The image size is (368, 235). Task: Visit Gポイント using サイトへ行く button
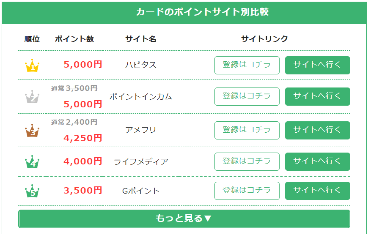317,191
